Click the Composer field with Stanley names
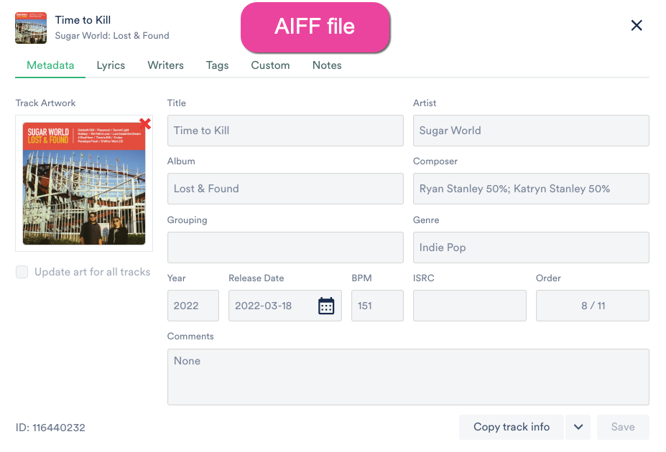Viewport: 666px width, 452px height. point(531,189)
